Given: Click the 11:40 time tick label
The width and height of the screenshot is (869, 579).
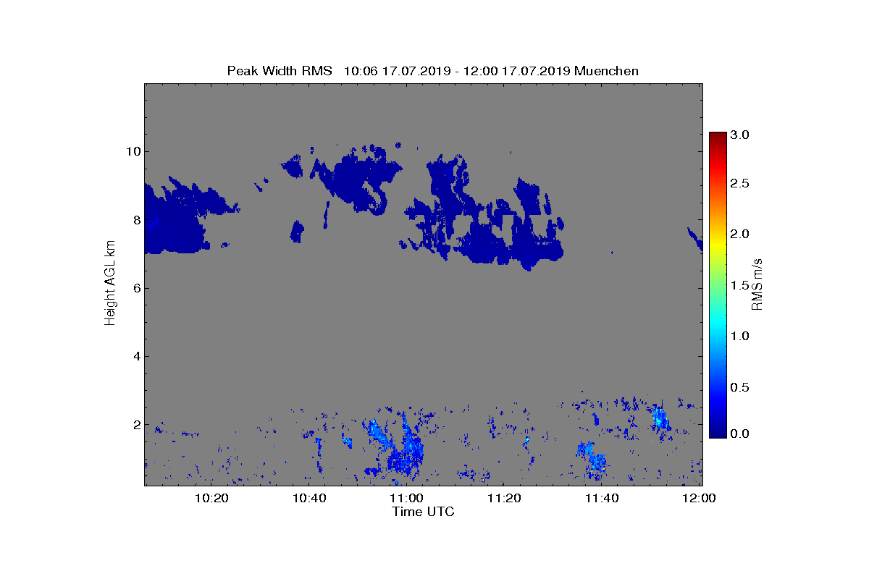Looking at the screenshot, I should pyautogui.click(x=601, y=498).
